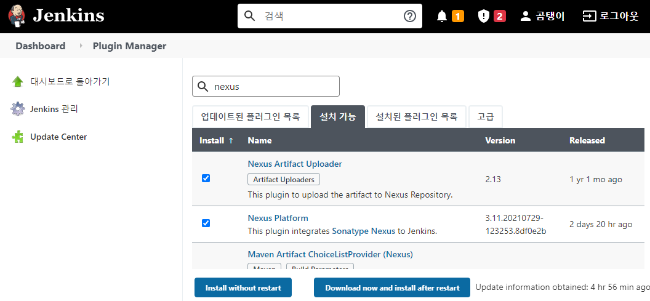Click the logout arrow icon
Screen dimensions: 650x301
589,16
